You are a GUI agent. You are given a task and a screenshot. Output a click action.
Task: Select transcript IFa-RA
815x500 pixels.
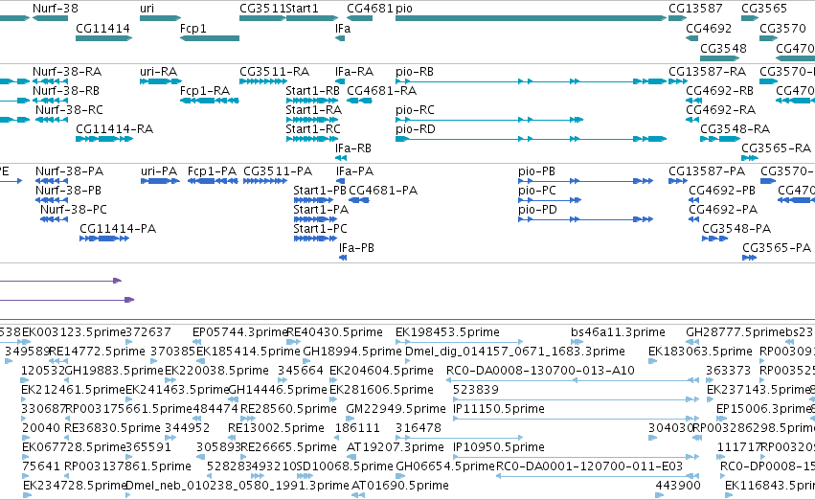(354, 71)
